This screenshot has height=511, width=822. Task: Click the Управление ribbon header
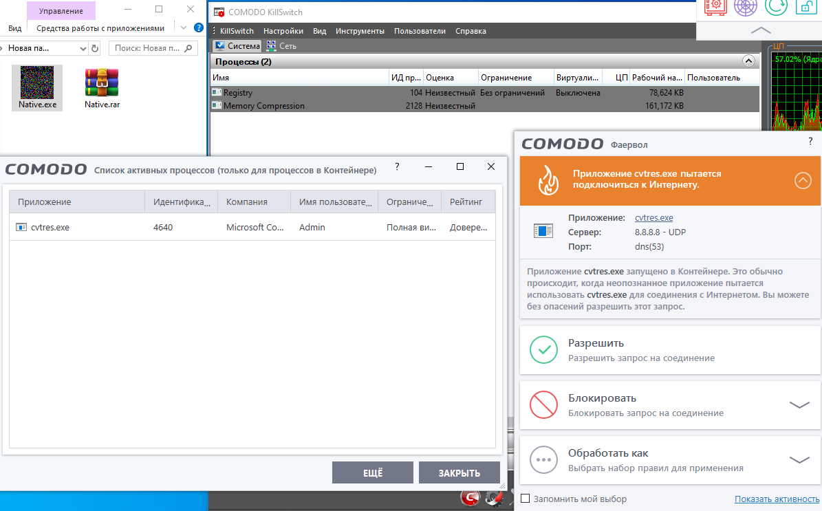(61, 10)
